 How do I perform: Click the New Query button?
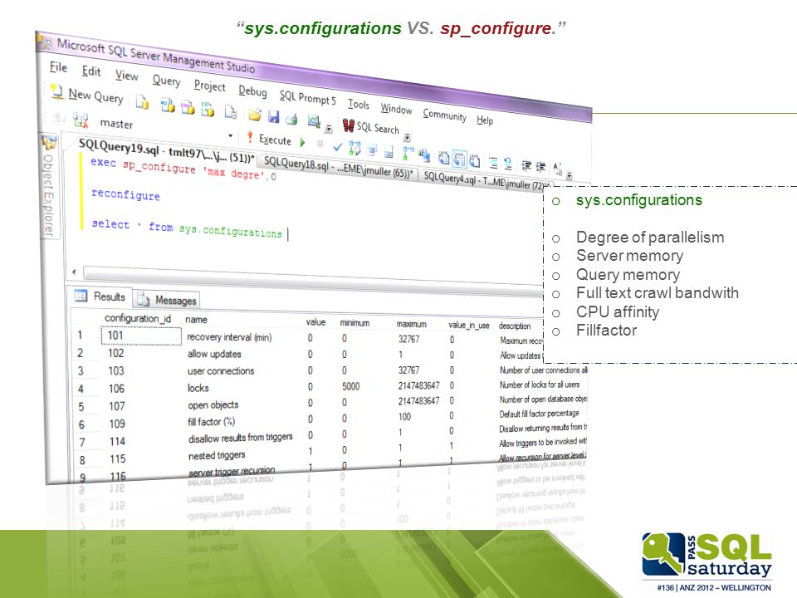click(x=87, y=95)
